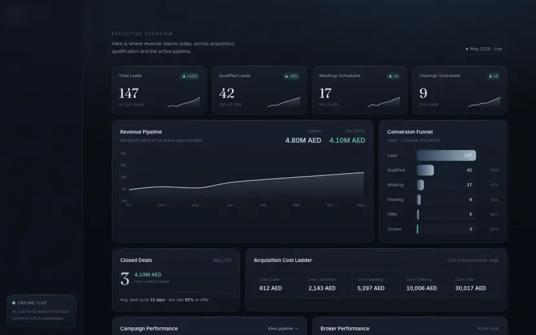
Task: Click the May 2026 label in Closed Deals
Action: (222, 260)
